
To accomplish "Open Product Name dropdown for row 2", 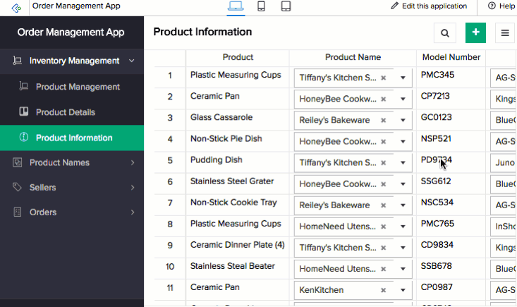I will (403, 99).
